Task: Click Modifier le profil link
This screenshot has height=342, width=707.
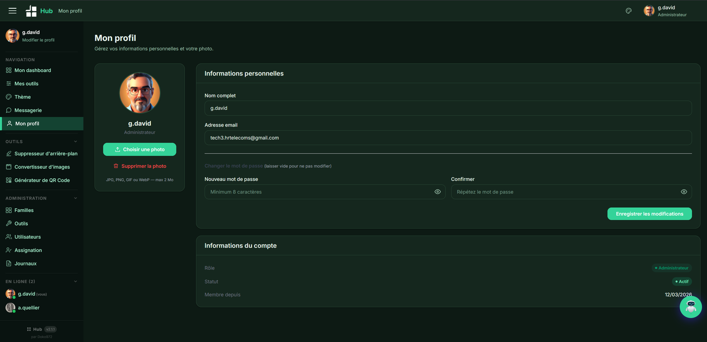Action: (38, 40)
